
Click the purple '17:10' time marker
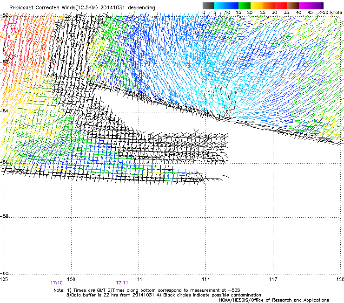coord(56,283)
